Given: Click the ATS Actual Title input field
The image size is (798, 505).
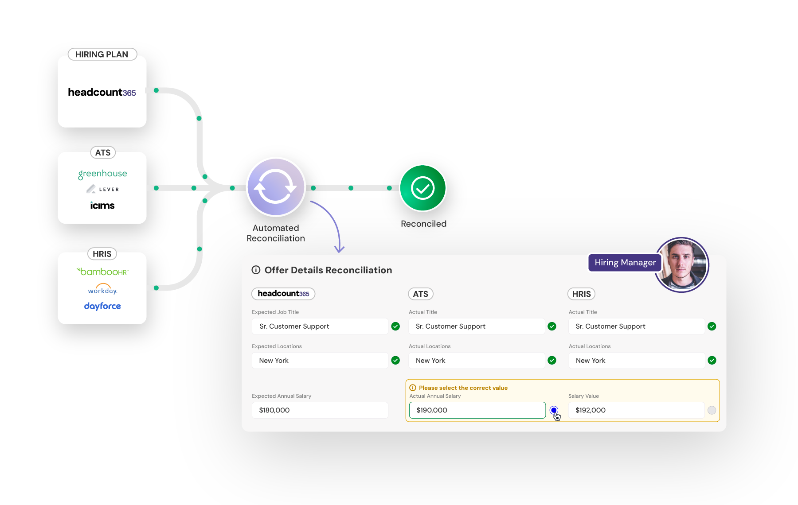Looking at the screenshot, I should (x=477, y=326).
